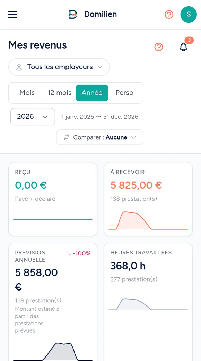Open the 2026 year selector
Image resolution: width=201 pixels, height=361 pixels.
tap(33, 117)
